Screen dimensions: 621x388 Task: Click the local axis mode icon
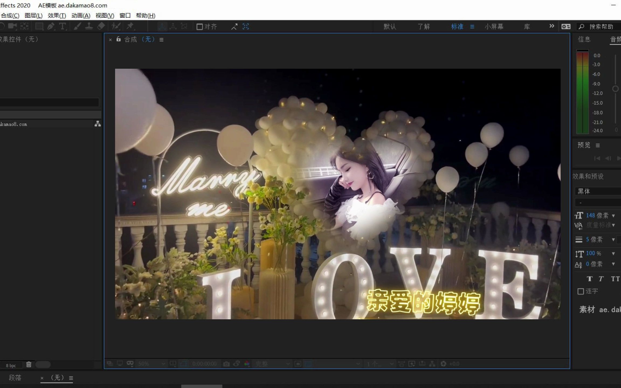click(x=162, y=26)
